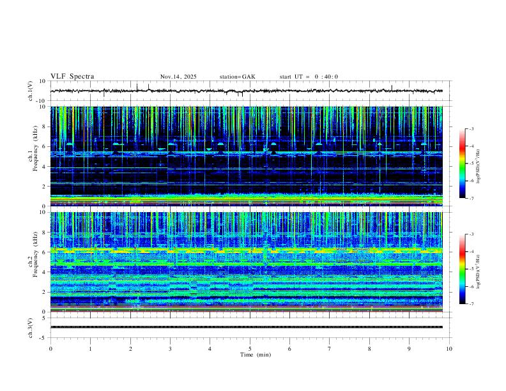Click the "10" tick label on the Time axis
506x391 pixels.
(x=449, y=349)
